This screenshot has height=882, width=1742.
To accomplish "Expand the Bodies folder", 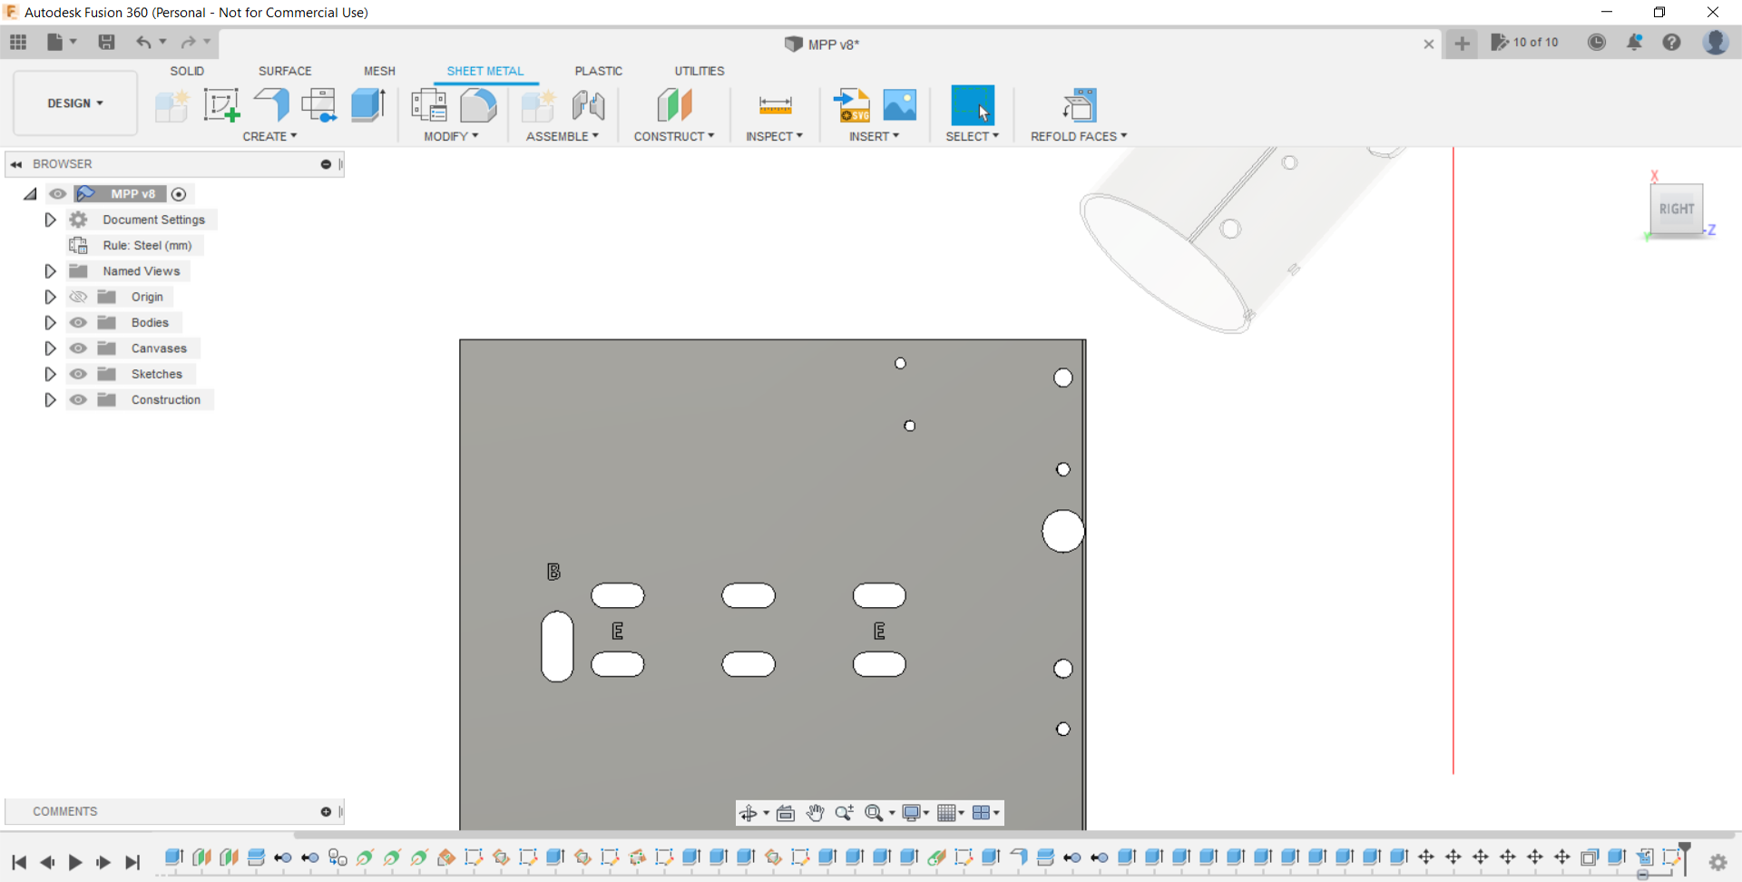I will coord(50,322).
